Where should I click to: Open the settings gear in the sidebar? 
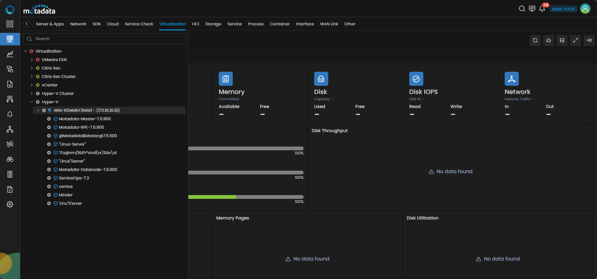10,204
